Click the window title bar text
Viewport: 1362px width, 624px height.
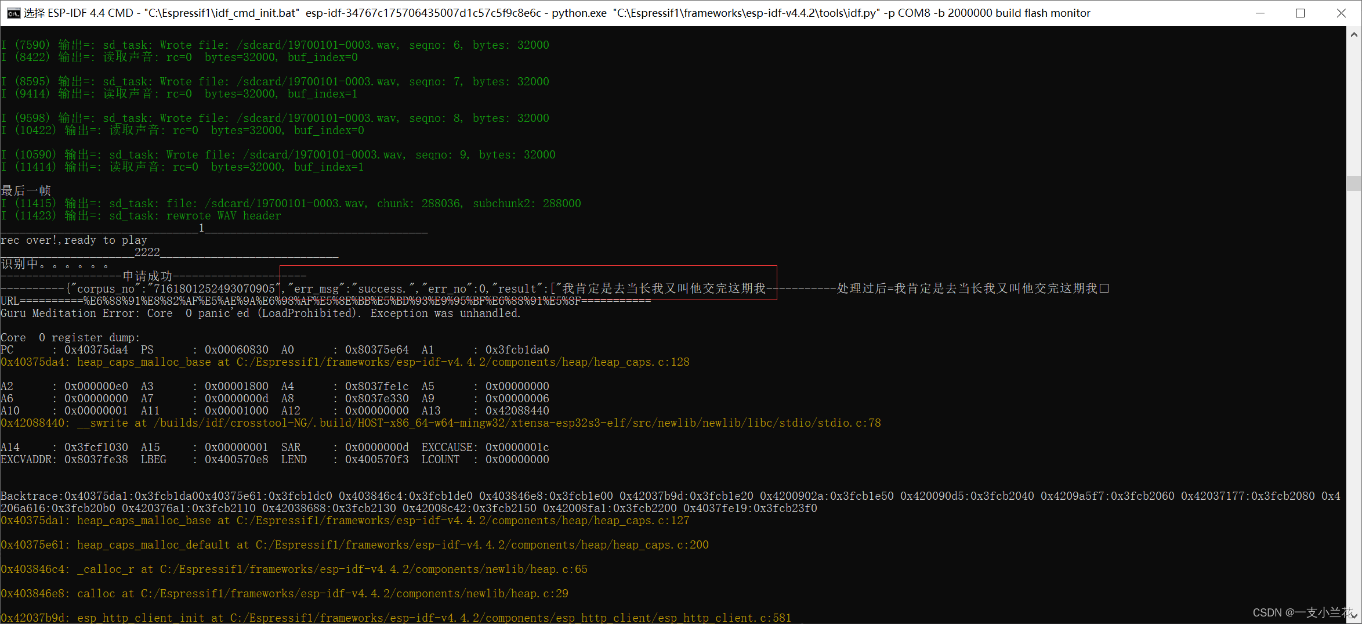[557, 13]
